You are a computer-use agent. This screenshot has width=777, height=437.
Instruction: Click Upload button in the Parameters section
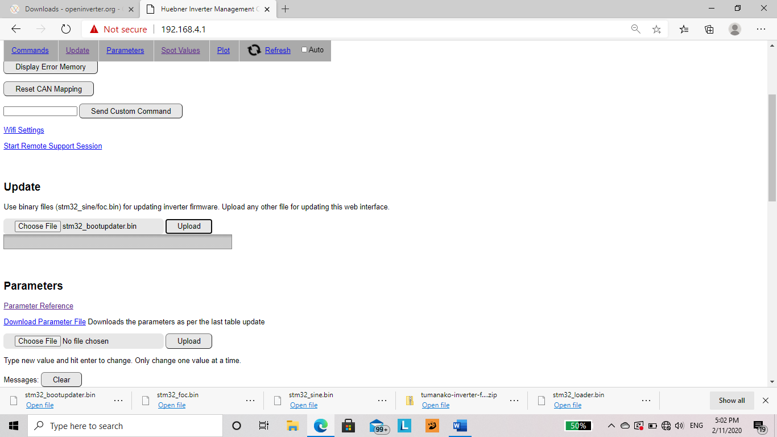point(189,341)
